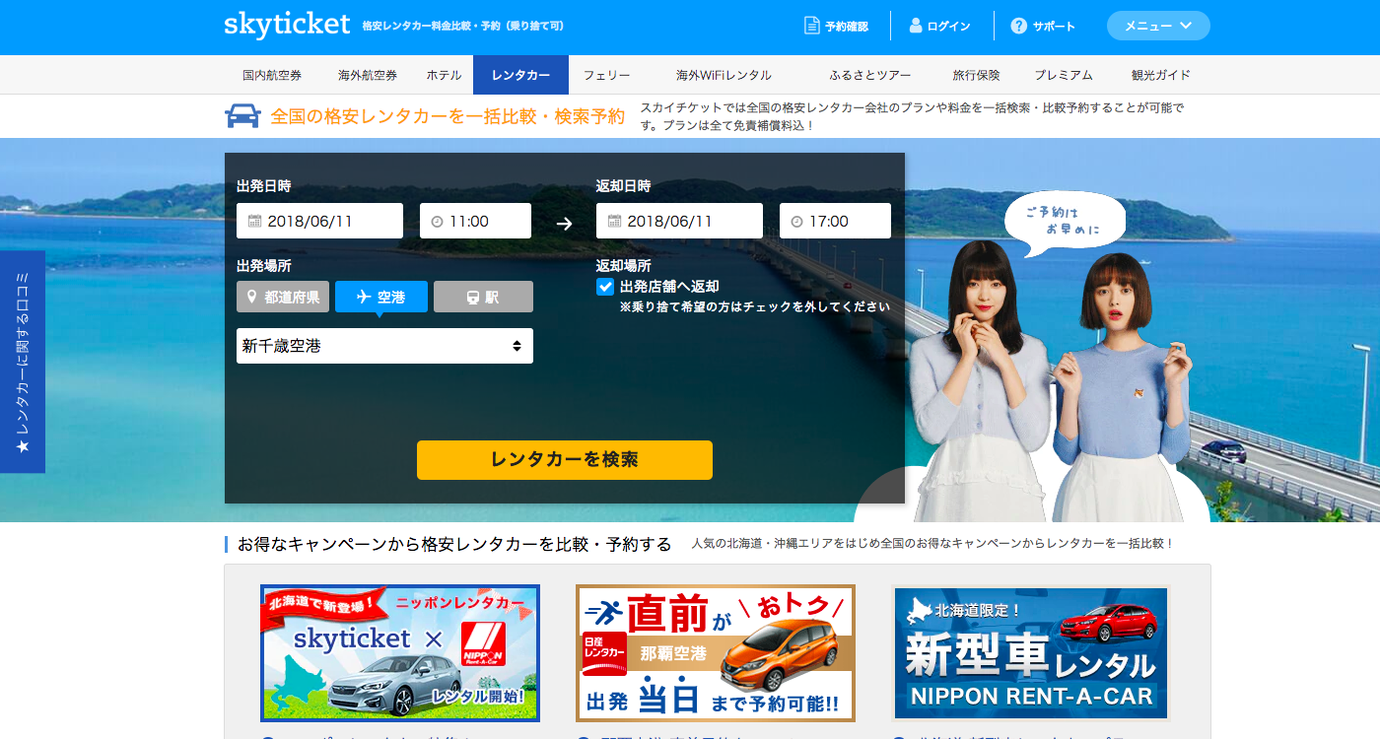The height and width of the screenshot is (739, 1380).
Task: Open the メニュー dropdown button
Action: pos(1158,26)
